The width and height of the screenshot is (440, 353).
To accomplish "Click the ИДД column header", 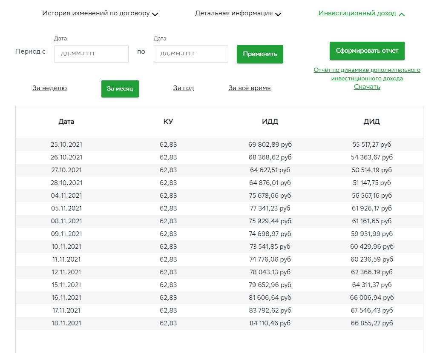I will pos(270,122).
